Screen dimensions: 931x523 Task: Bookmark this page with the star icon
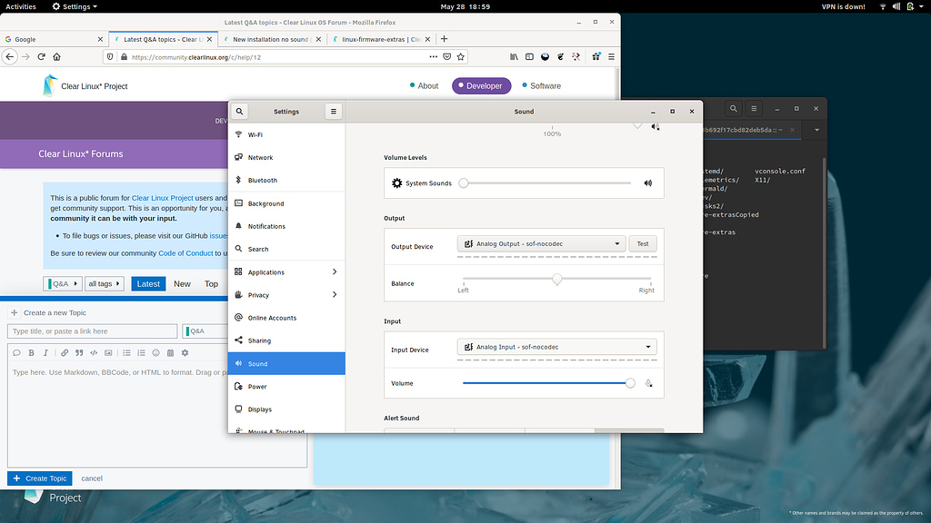[x=461, y=57]
